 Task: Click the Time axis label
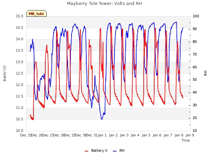(x=186, y=140)
